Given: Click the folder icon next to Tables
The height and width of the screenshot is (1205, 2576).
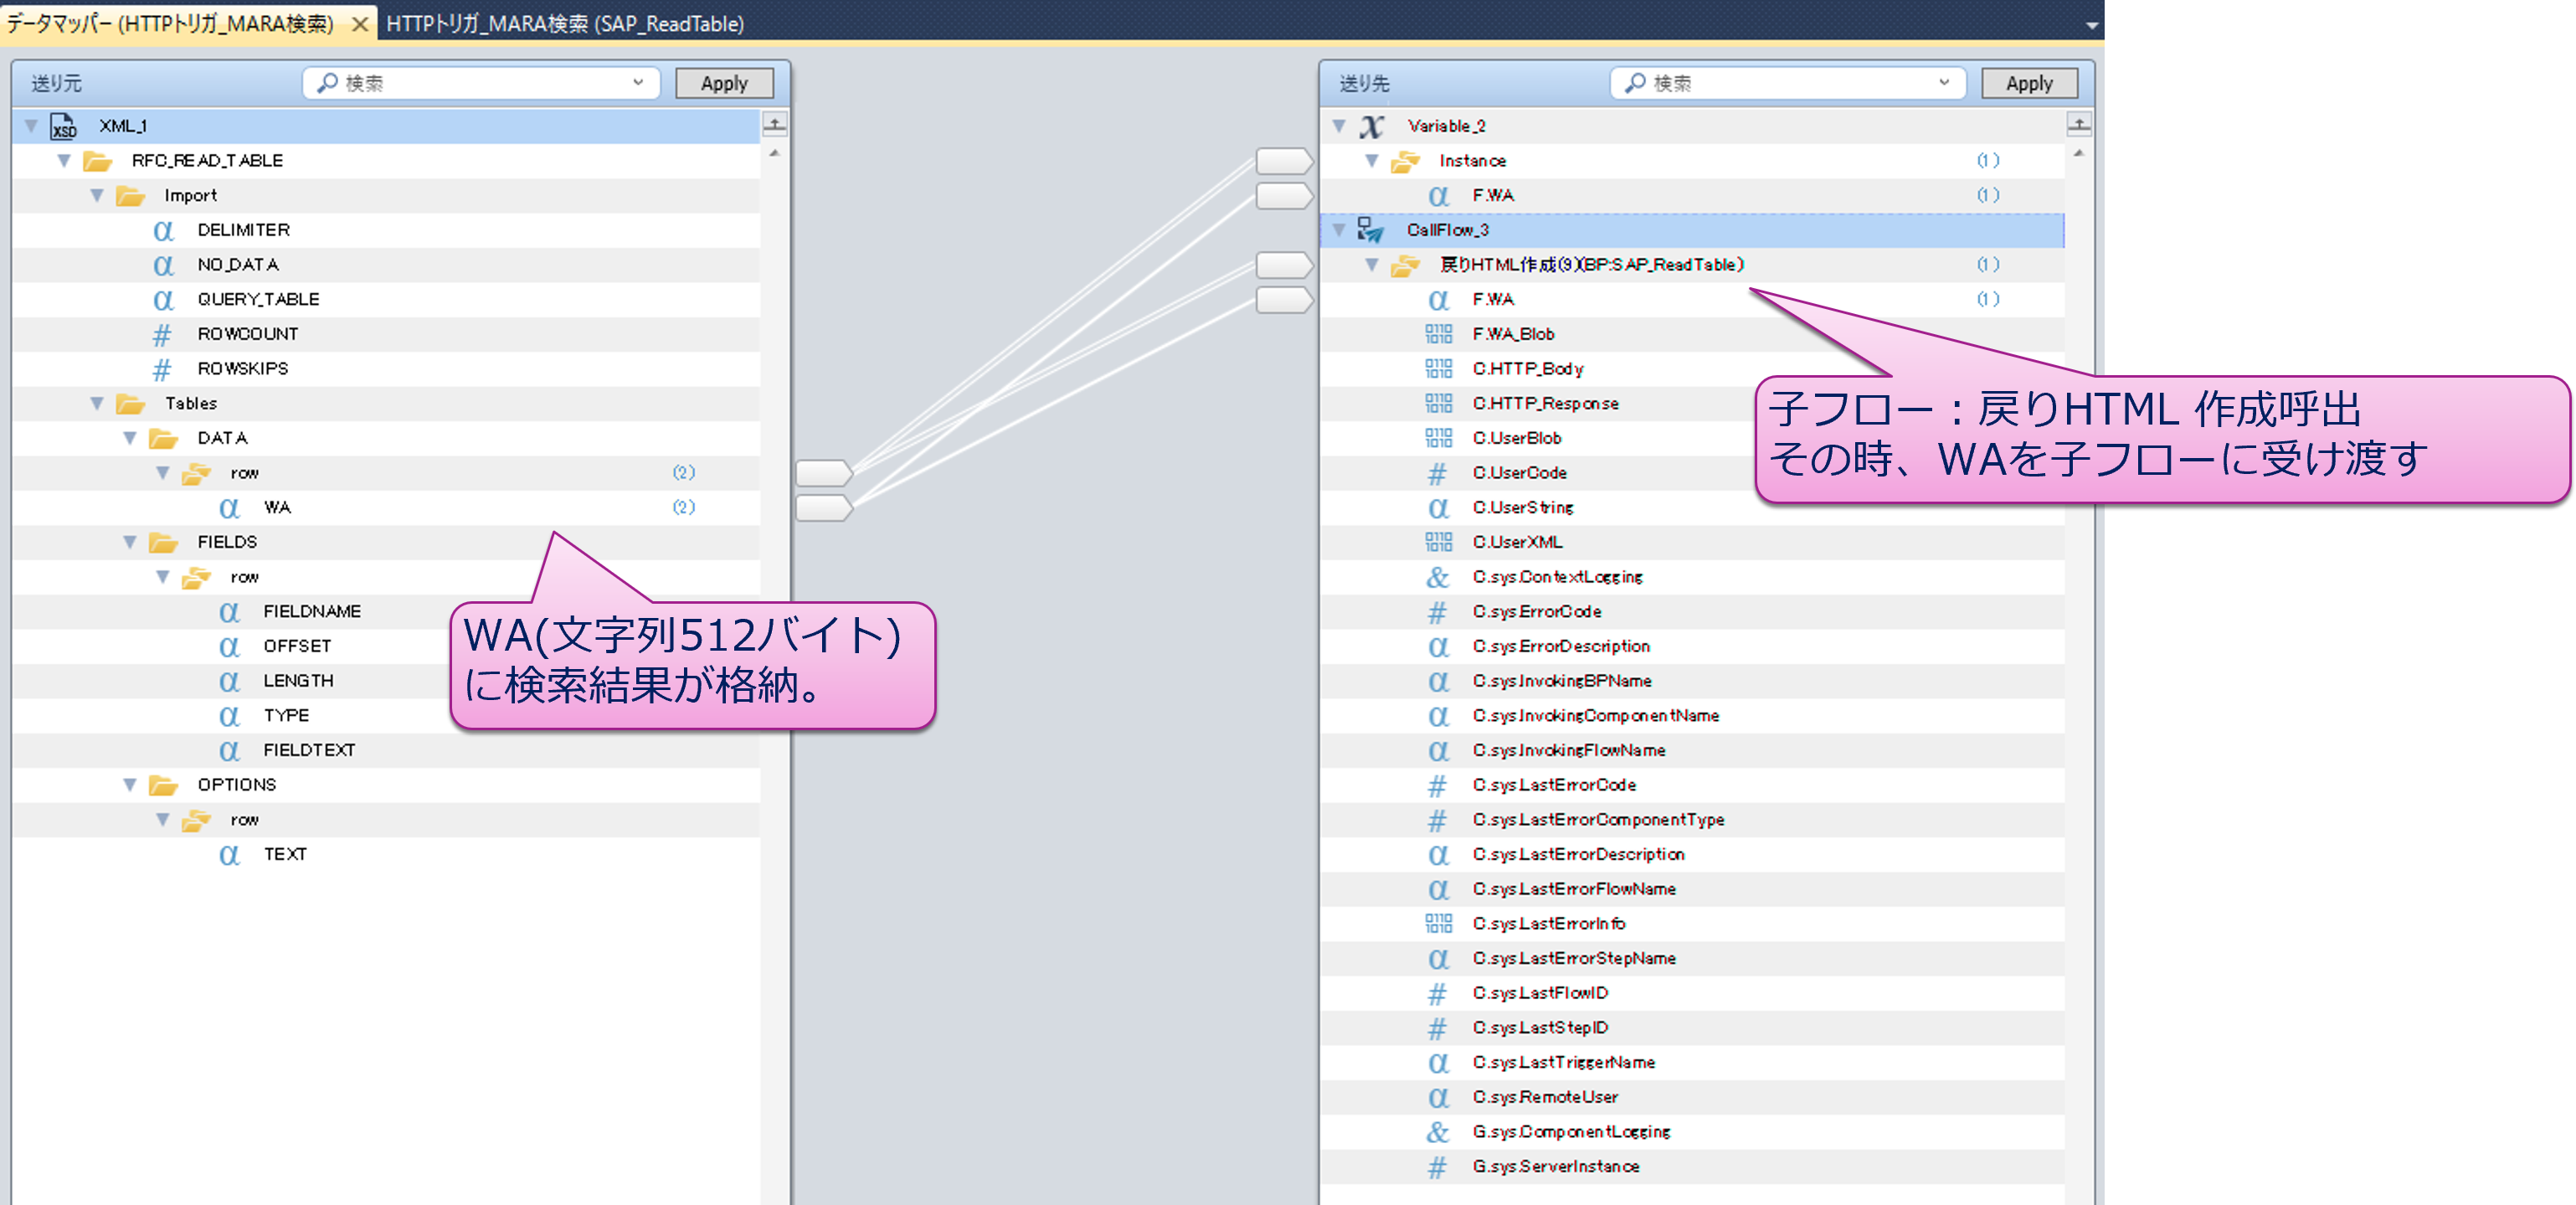Looking at the screenshot, I should [x=130, y=404].
